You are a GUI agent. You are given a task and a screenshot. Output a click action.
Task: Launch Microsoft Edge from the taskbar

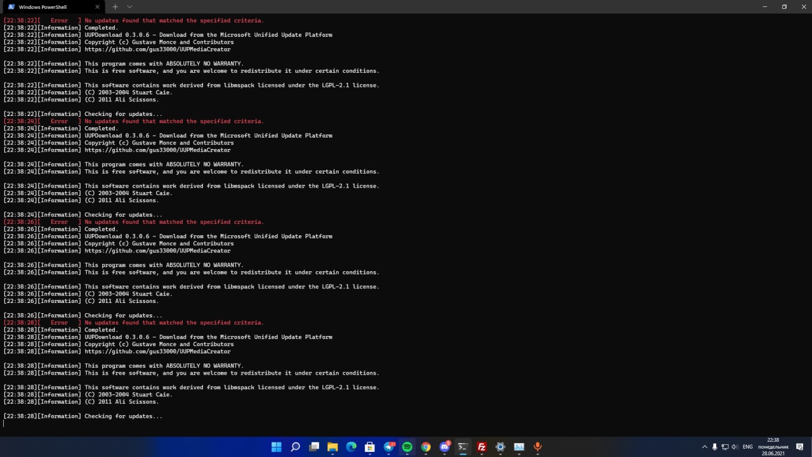tap(351, 447)
